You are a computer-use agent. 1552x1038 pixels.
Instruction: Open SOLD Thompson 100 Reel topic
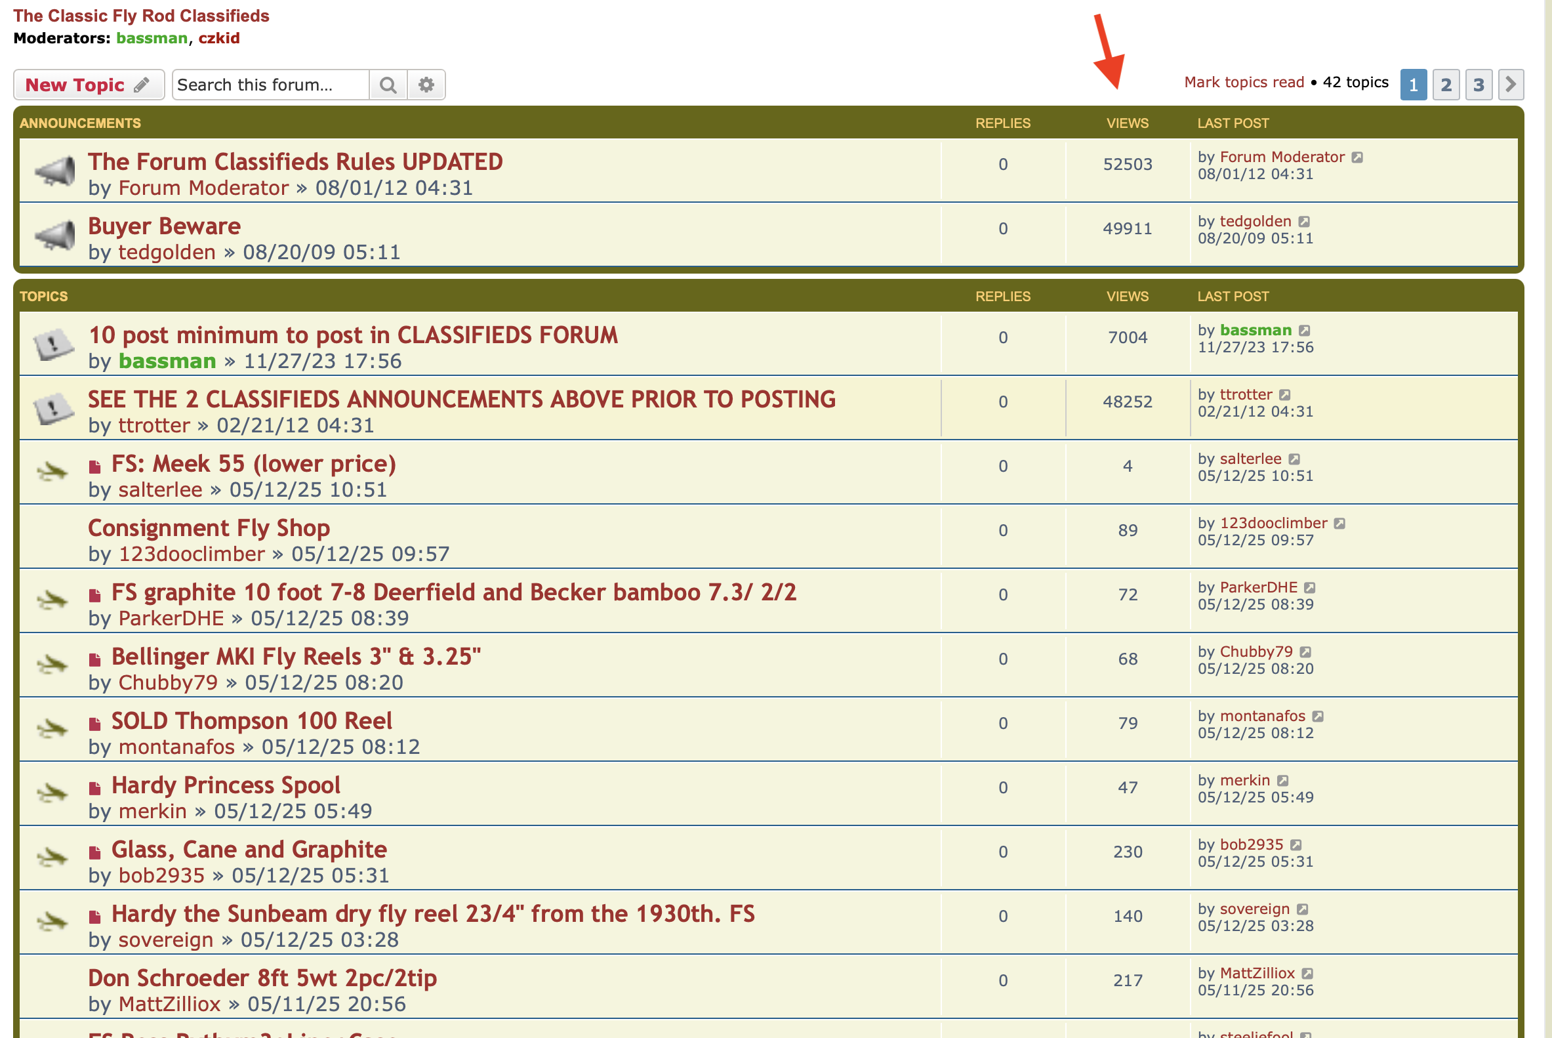pos(251,721)
